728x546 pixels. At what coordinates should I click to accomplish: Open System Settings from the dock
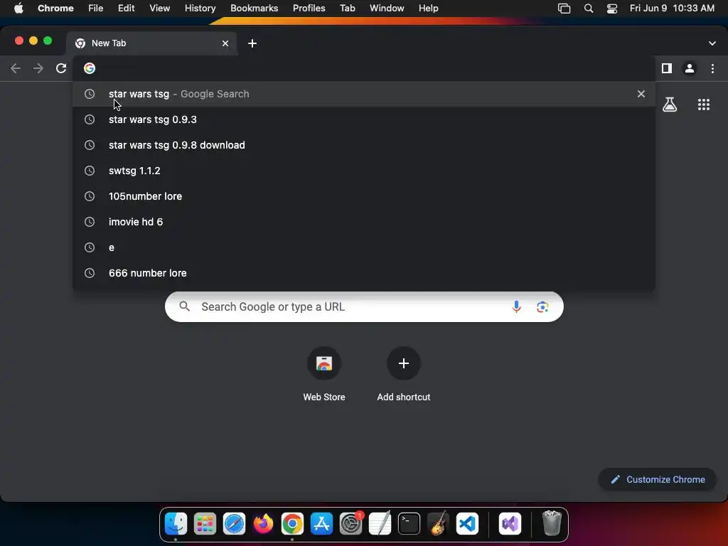pyautogui.click(x=351, y=524)
